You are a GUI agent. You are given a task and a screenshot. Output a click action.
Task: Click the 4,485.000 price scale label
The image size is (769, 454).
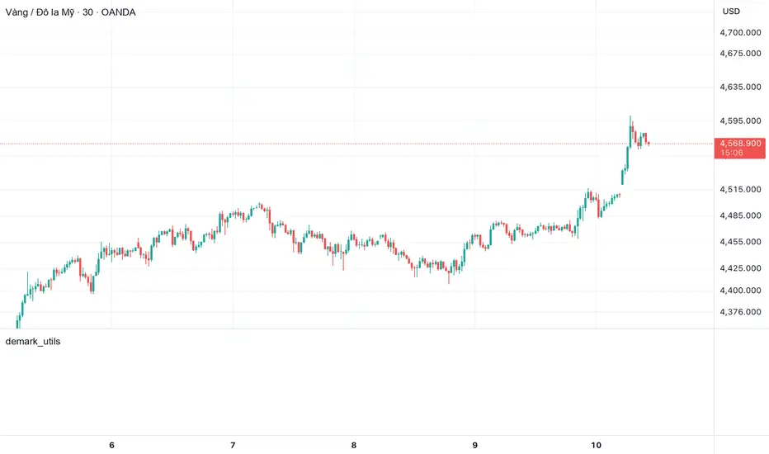click(741, 216)
